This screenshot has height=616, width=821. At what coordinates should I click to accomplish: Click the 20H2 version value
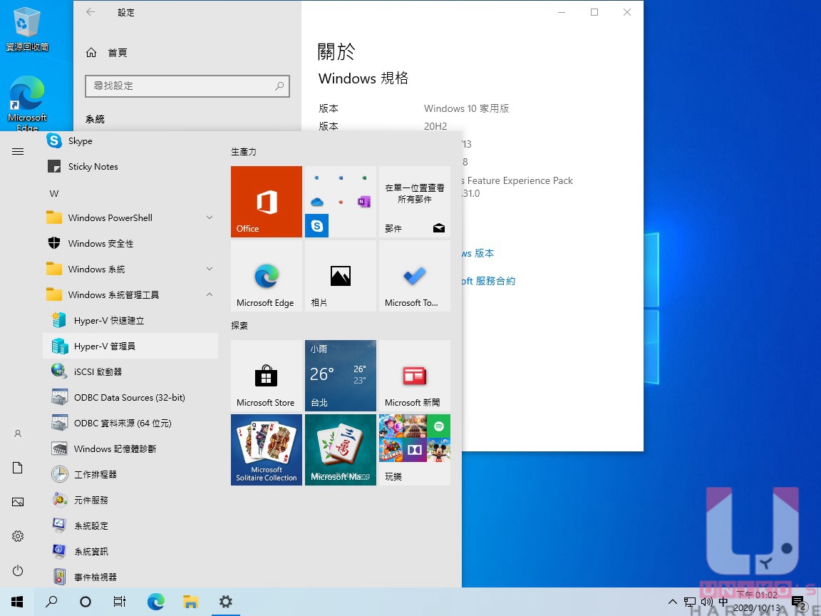coord(435,126)
